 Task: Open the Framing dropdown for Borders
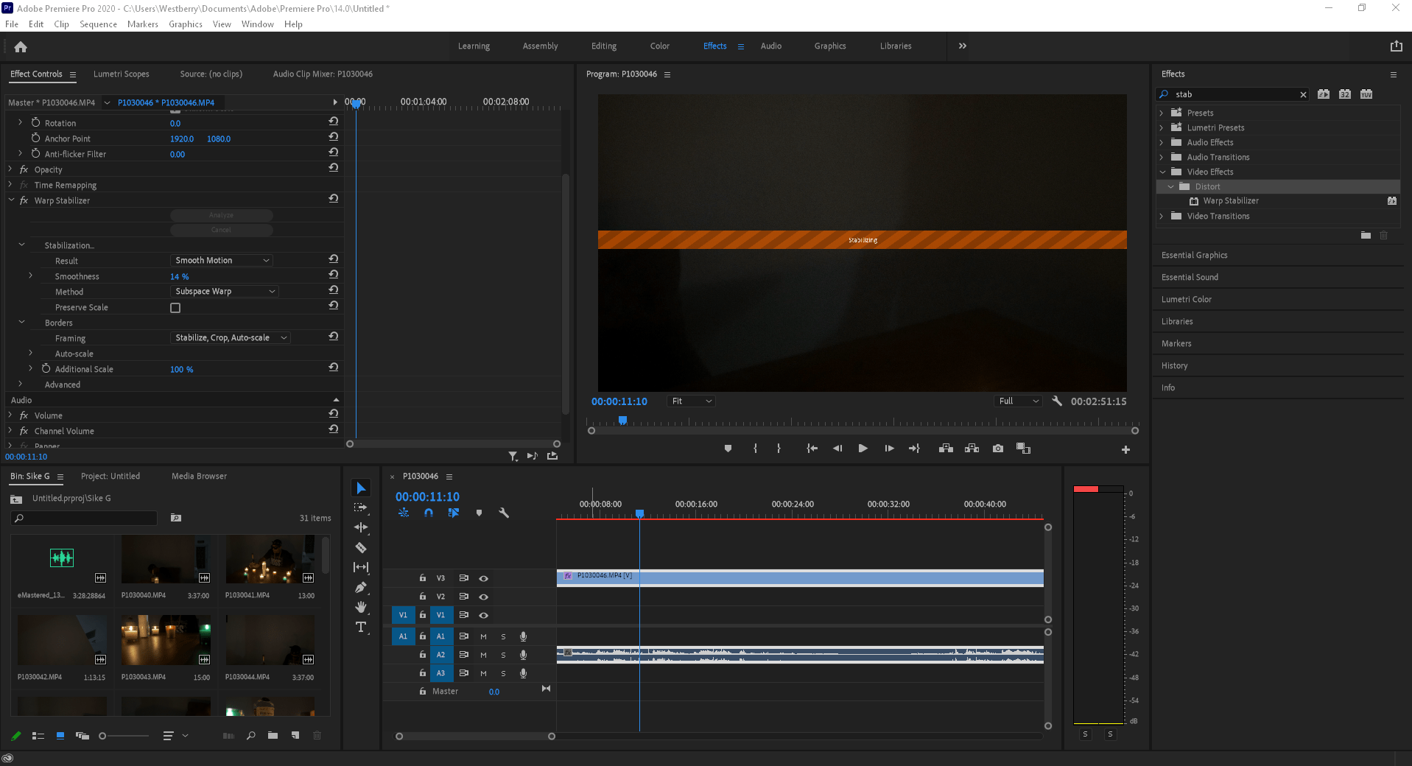coord(230,337)
